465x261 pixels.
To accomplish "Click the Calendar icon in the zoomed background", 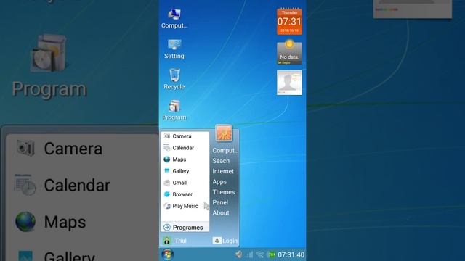I will [25, 185].
